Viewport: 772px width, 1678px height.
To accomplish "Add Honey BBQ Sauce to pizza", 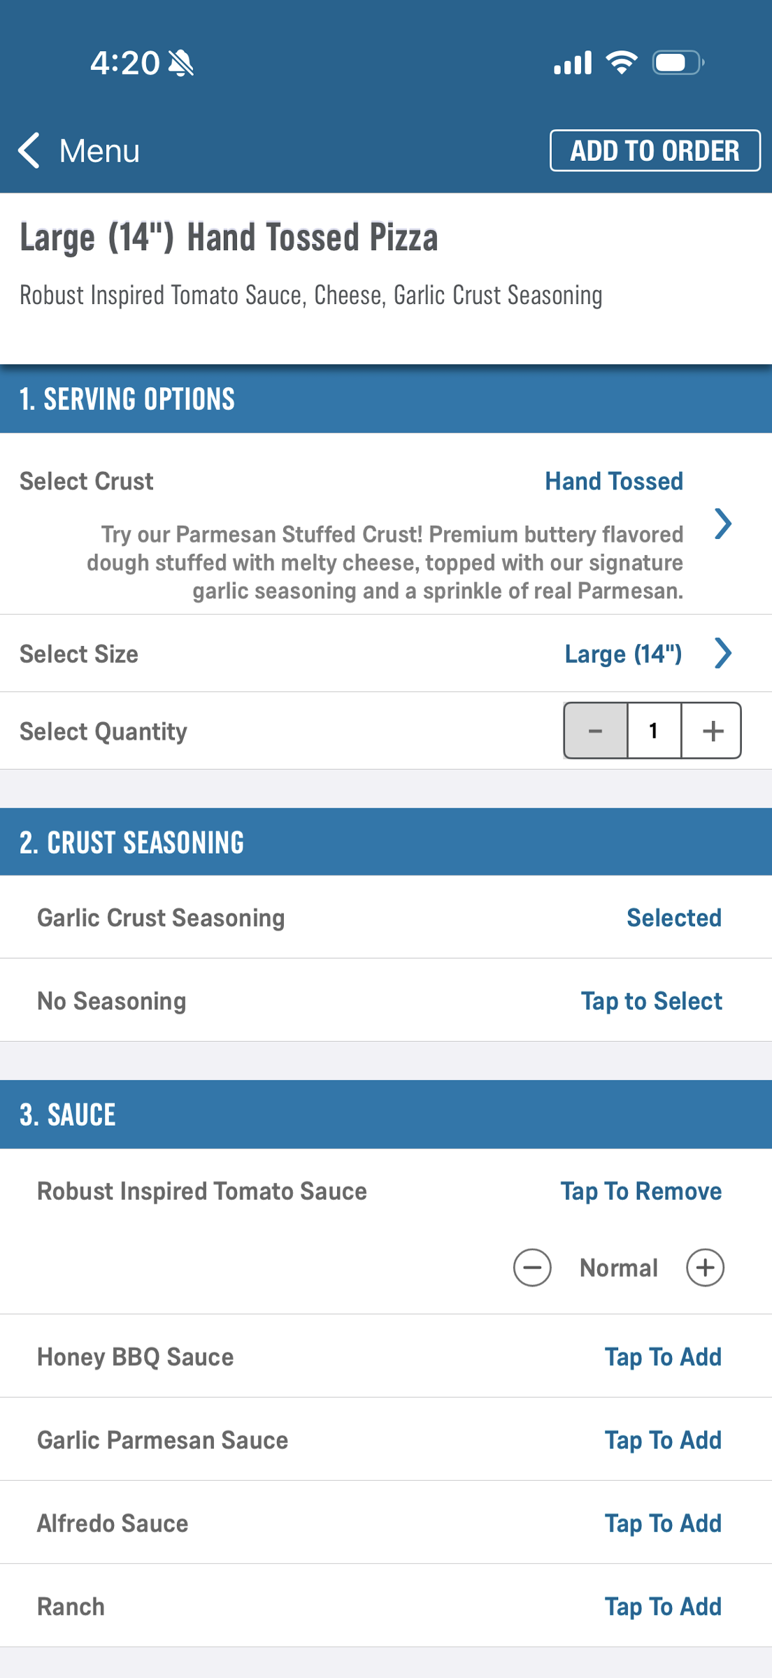I will [x=663, y=1357].
